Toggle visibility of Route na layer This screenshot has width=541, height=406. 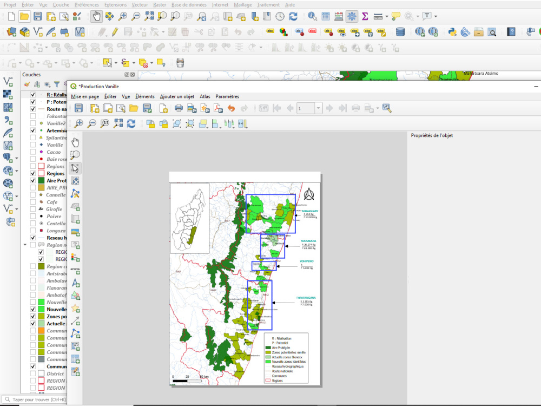pyautogui.click(x=33, y=109)
